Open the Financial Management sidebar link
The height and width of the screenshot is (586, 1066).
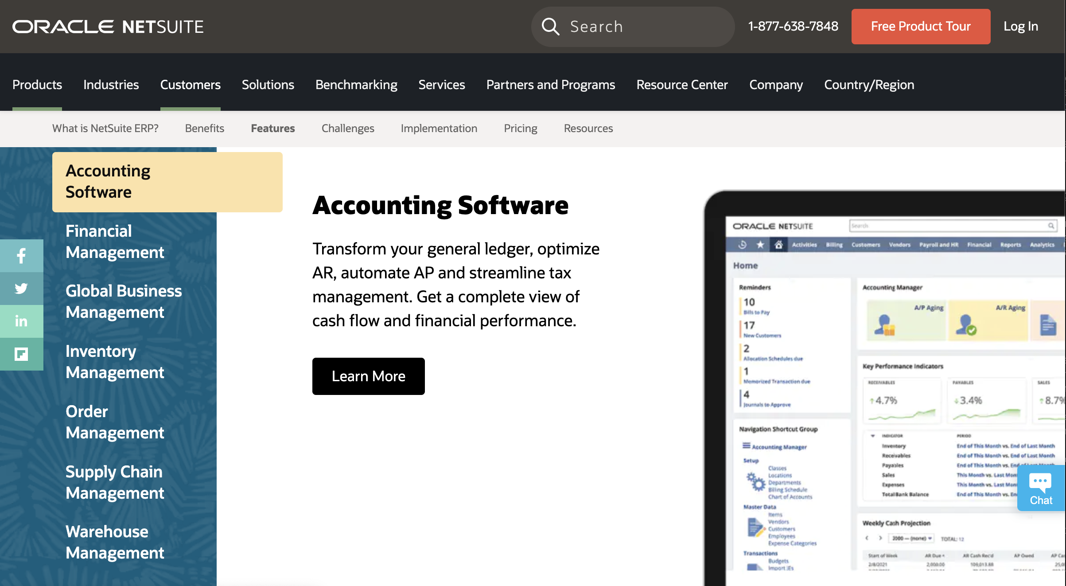pyautogui.click(x=116, y=242)
